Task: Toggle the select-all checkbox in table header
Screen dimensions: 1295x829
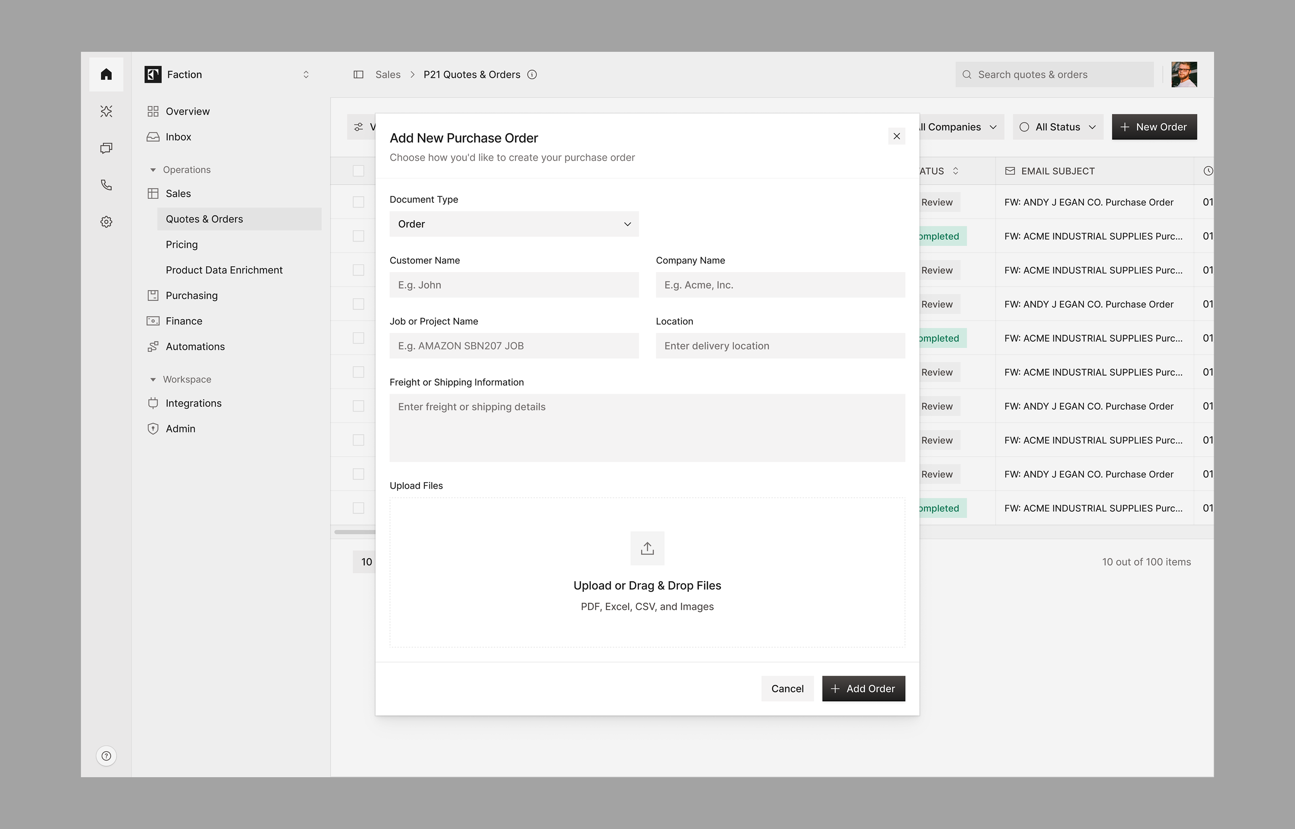Action: (x=358, y=171)
